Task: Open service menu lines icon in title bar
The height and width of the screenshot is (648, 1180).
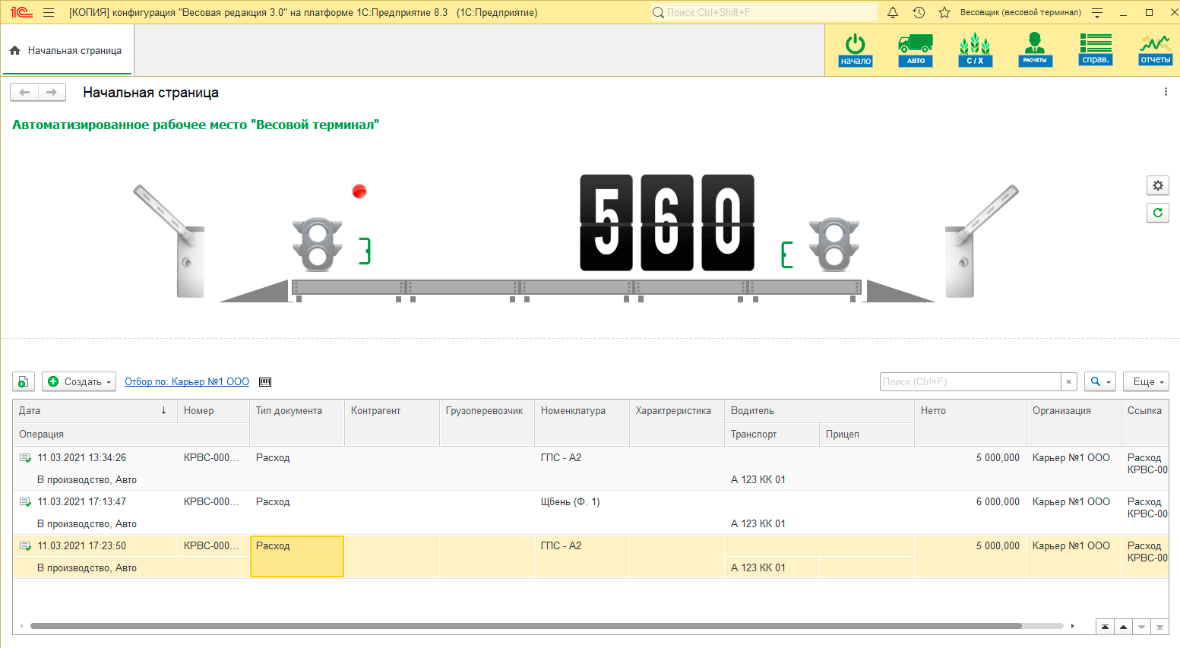Action: pyautogui.click(x=1097, y=12)
